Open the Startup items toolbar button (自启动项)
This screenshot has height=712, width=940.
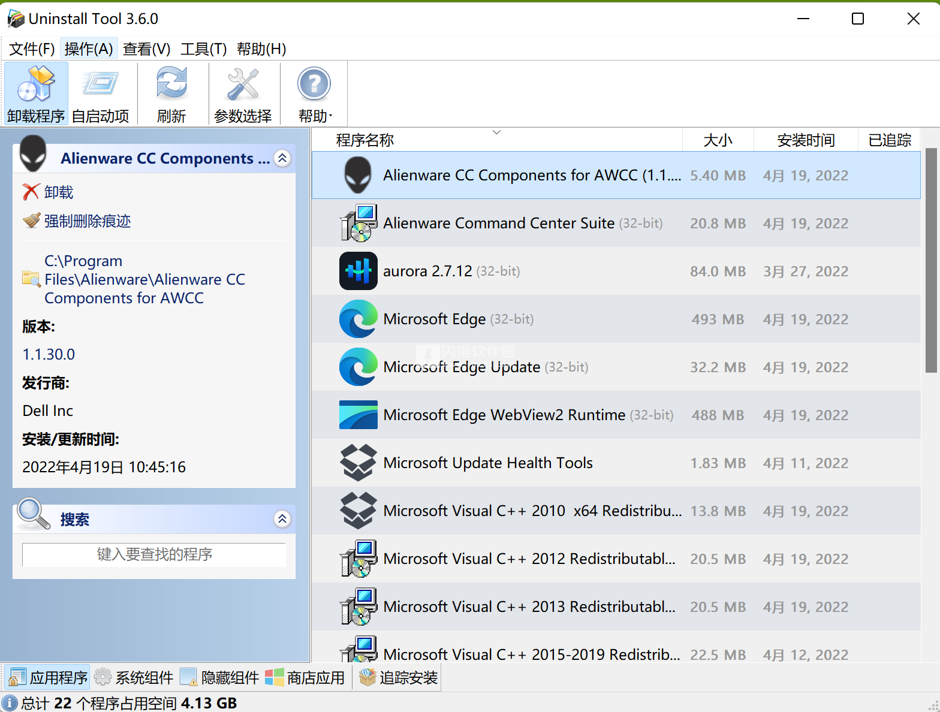pyautogui.click(x=100, y=93)
